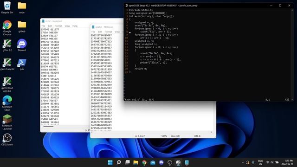Screen dimensions: 297x167
Task: Open the github folder on desktop
Action: click(x=22, y=26)
